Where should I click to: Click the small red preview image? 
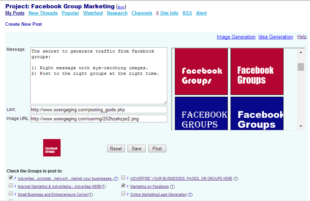click(x=52, y=148)
